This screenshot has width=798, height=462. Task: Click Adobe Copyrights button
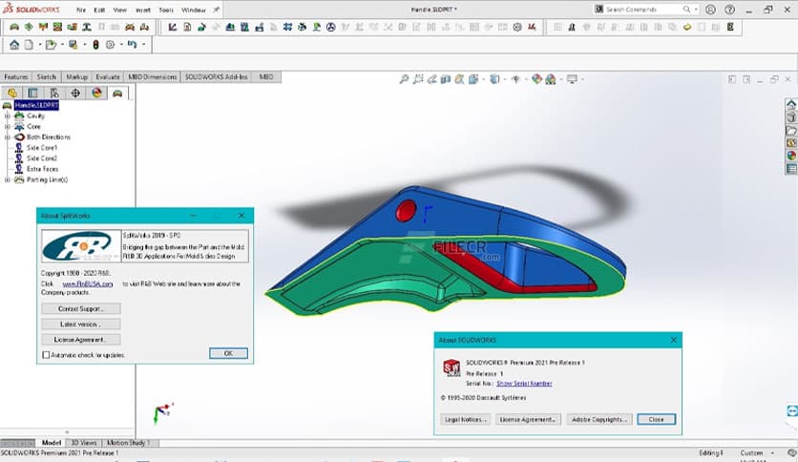click(599, 419)
